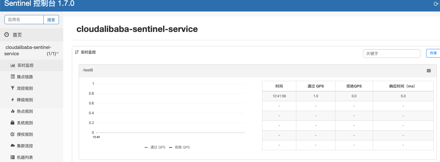Toggle the 拒绝 QPS legend series
The image size is (440, 162).
[179, 147]
